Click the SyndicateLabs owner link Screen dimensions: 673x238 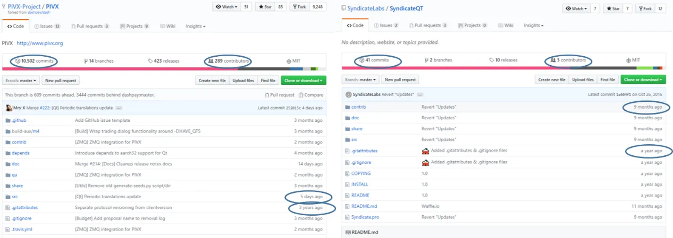[x=367, y=8]
